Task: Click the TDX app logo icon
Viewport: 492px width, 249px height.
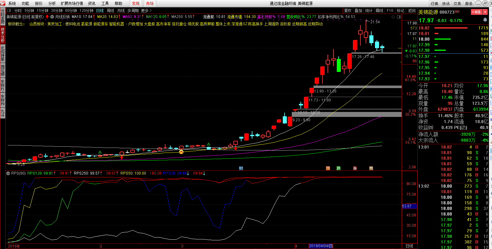Action: 3,3
